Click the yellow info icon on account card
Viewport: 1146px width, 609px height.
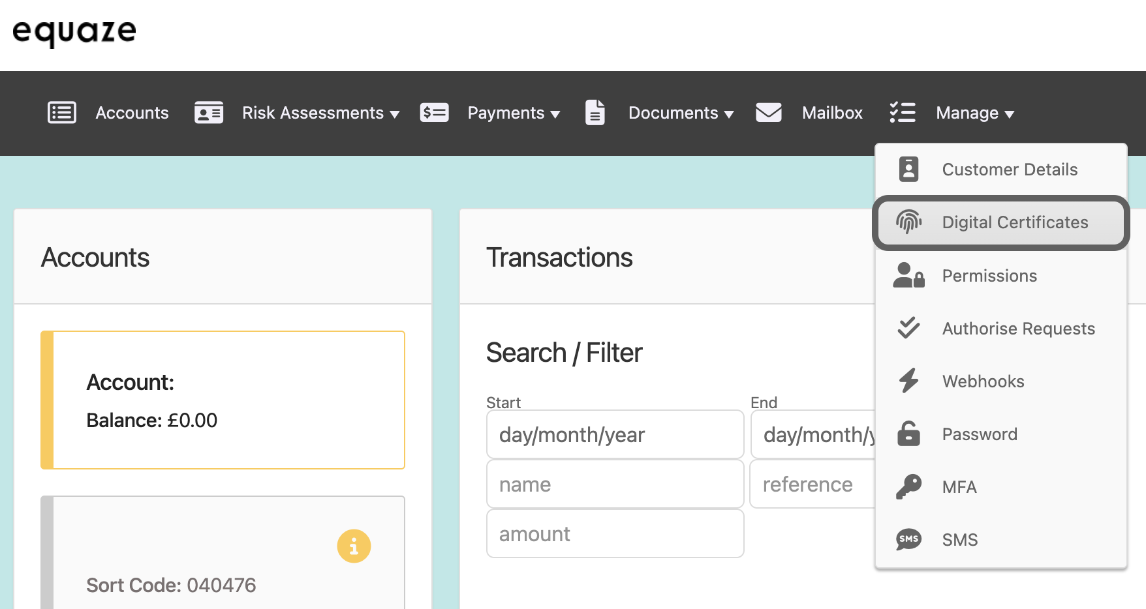pyautogui.click(x=354, y=546)
